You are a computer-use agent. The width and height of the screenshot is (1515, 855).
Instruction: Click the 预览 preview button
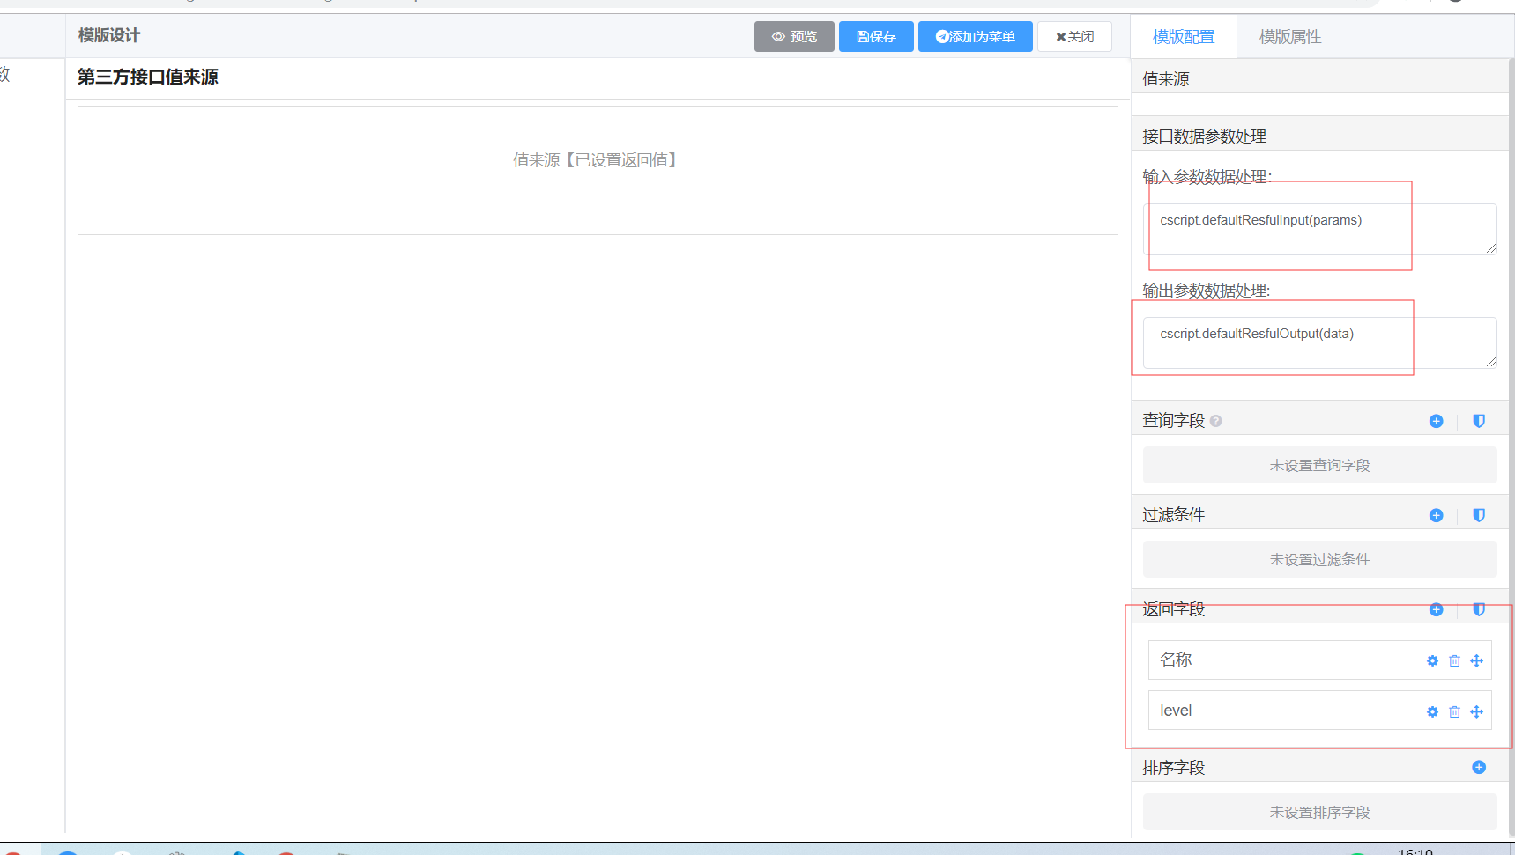794,37
